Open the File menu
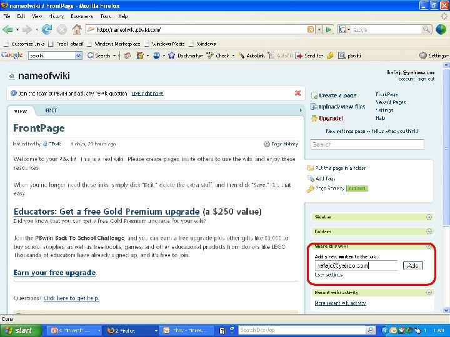This screenshot has height=337, width=450. point(7,16)
